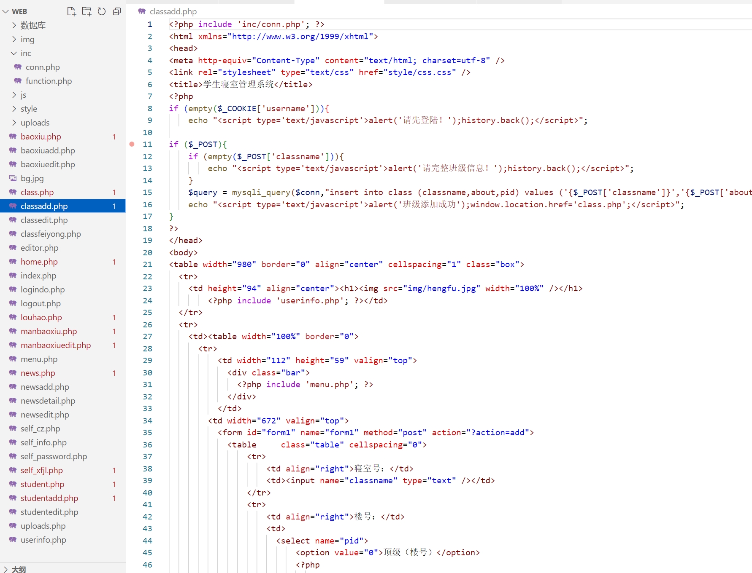
Task: Click the New File icon in explorer header
Action: point(71,11)
